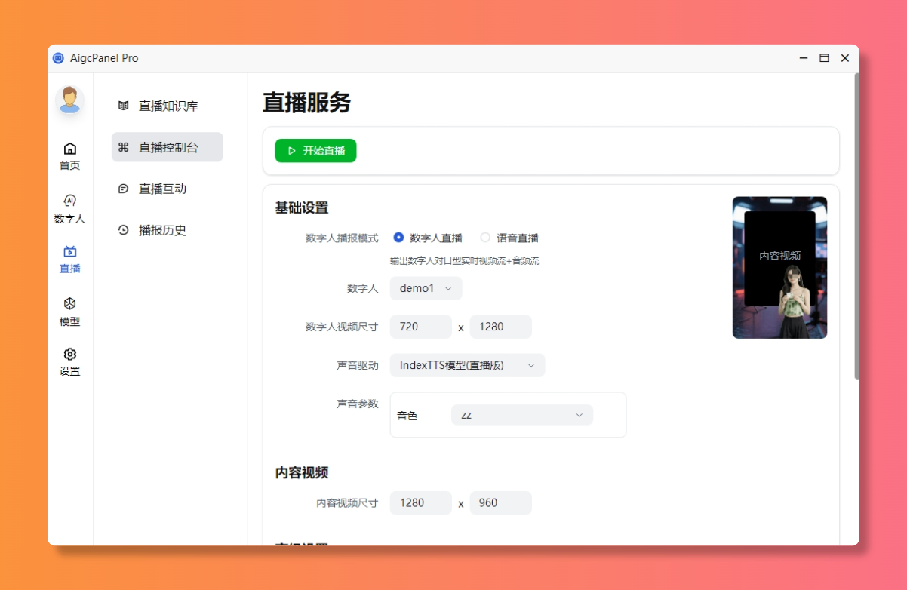Click the 首页 home icon in sidebar
This screenshot has height=590, width=907.
[x=70, y=149]
